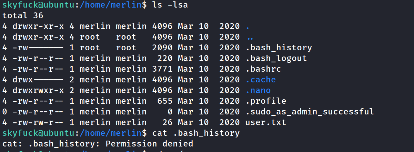Click the blue .nano directory name
The image size is (414, 152).
258,90
